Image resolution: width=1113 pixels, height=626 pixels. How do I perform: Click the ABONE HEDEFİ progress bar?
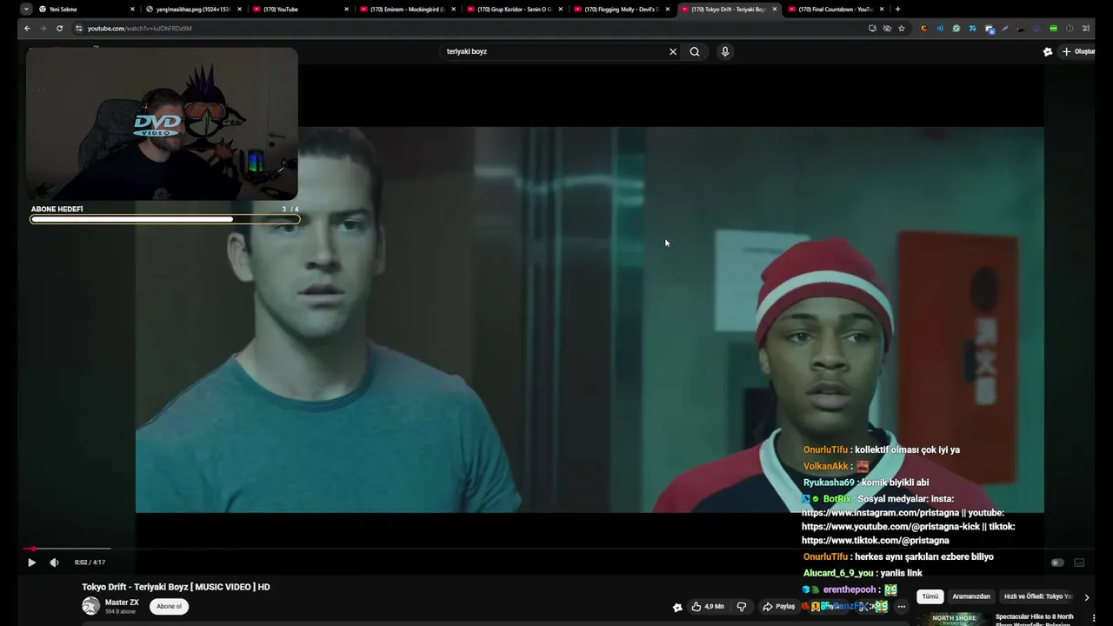click(165, 220)
